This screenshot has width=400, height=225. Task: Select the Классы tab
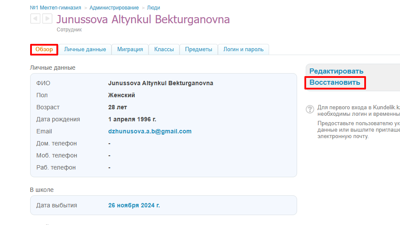pyautogui.click(x=164, y=49)
